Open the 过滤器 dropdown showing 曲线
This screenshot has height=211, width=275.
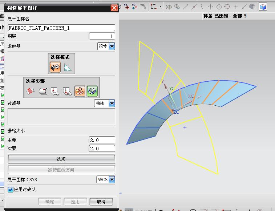click(x=105, y=103)
